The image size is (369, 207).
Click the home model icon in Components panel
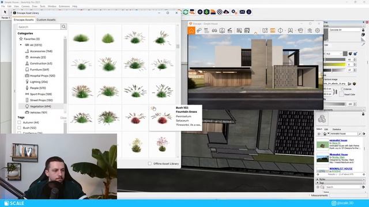pos(325,134)
